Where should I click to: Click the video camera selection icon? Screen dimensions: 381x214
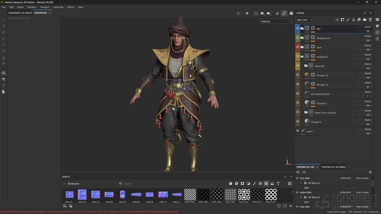269,14
